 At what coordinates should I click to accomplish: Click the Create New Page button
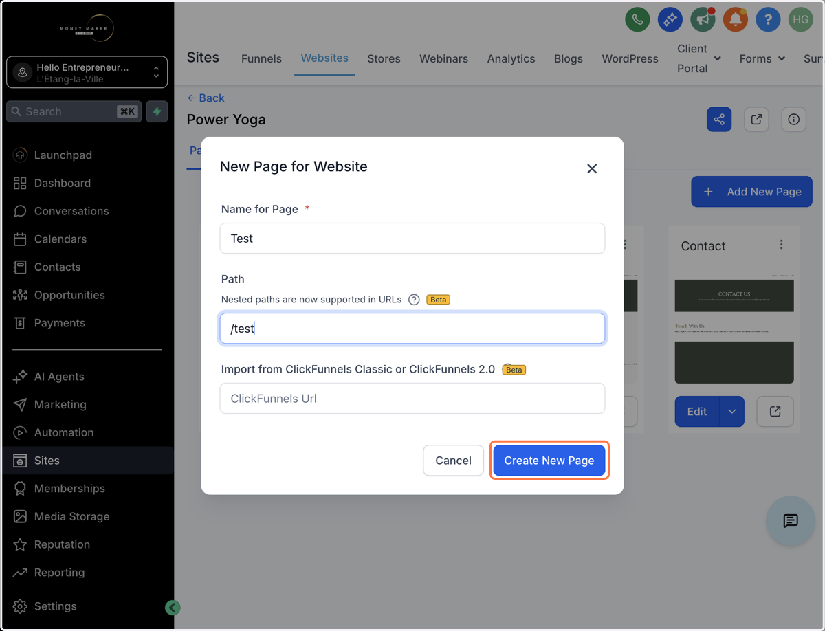tap(549, 461)
